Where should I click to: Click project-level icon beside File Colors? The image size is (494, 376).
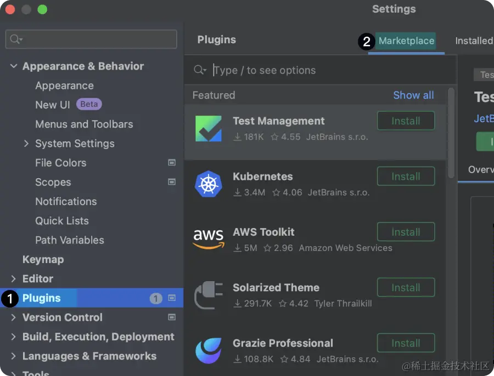pos(172,163)
